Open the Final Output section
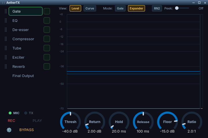This screenshot has height=138, width=208. [x=26, y=76]
